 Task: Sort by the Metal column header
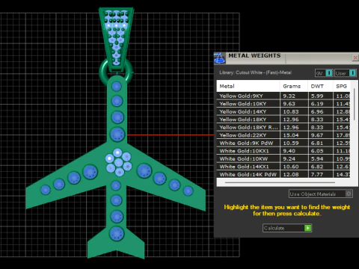click(x=248, y=86)
